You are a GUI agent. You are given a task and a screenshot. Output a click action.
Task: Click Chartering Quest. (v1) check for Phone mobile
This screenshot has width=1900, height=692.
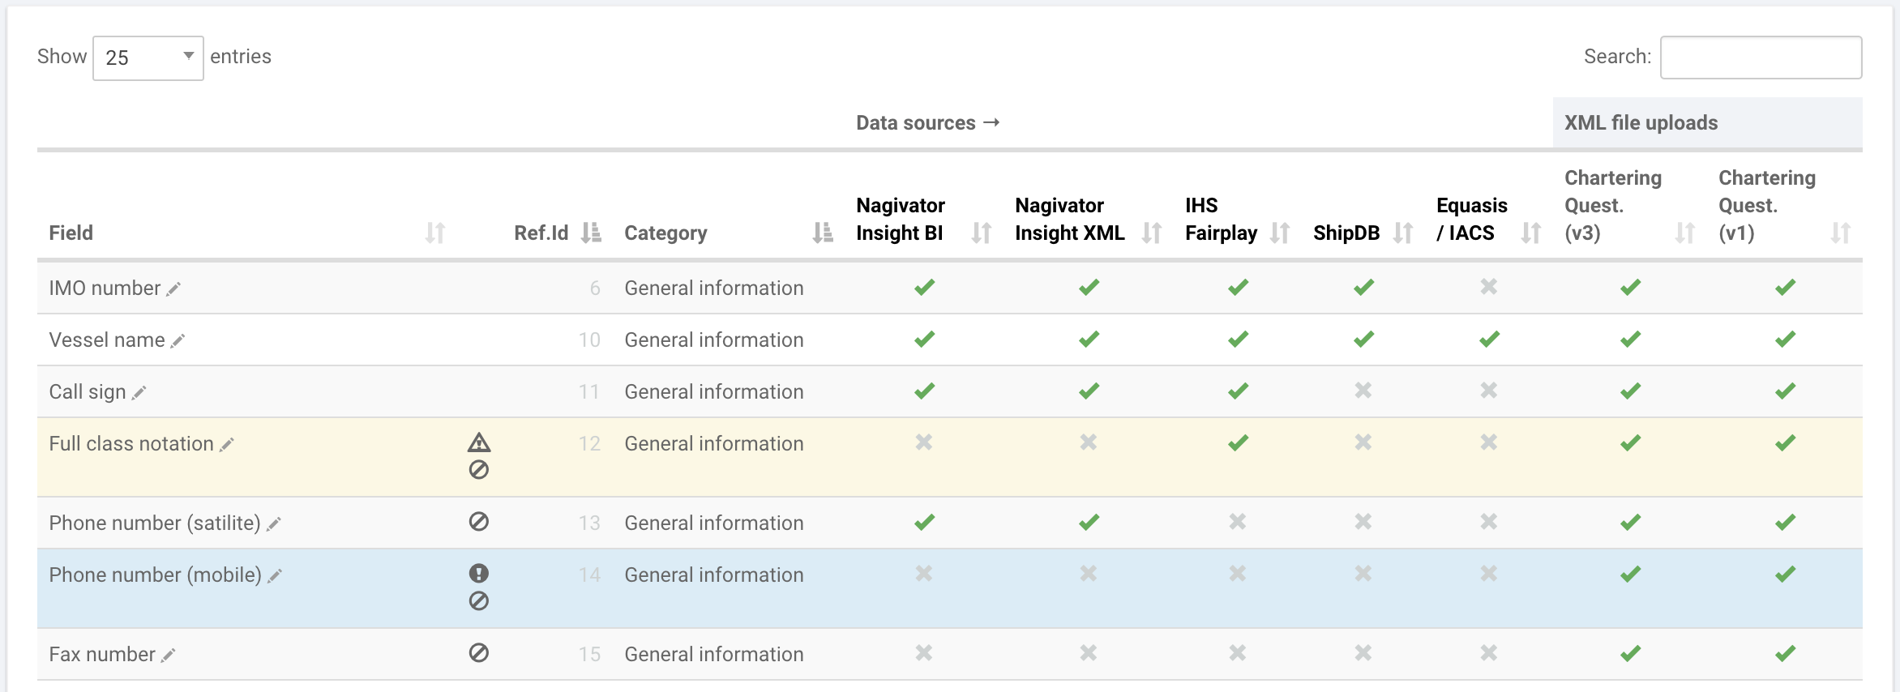point(1786,575)
